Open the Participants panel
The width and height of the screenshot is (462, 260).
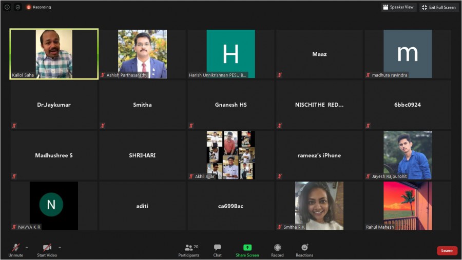[188, 250]
